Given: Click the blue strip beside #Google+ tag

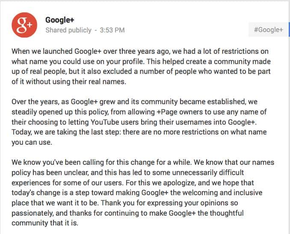Looking at the screenshot, I should click(289, 29).
